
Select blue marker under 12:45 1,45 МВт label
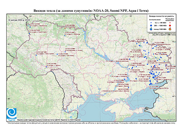click(30, 27)
